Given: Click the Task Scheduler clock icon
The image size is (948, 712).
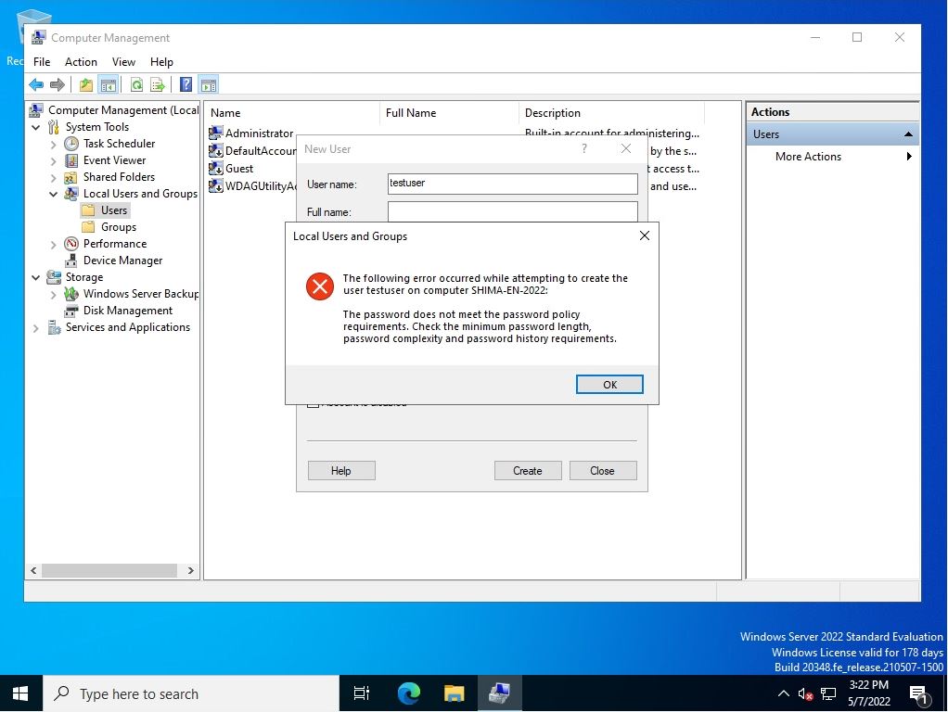Looking at the screenshot, I should [71, 144].
